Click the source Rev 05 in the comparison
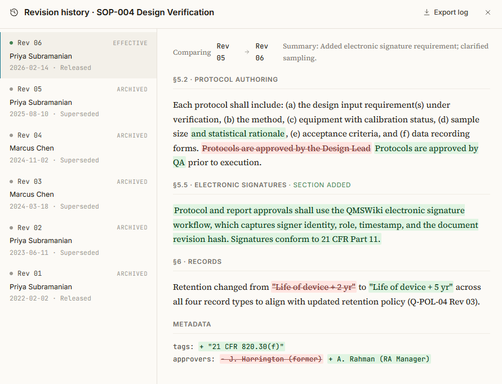The width and height of the screenshot is (502, 384). [x=223, y=52]
